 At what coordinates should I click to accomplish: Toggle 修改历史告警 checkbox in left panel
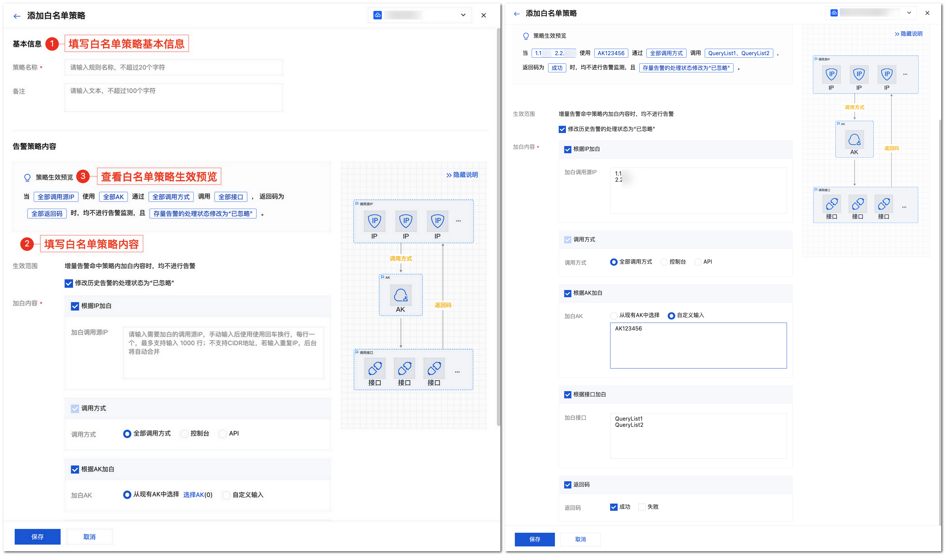pos(69,283)
